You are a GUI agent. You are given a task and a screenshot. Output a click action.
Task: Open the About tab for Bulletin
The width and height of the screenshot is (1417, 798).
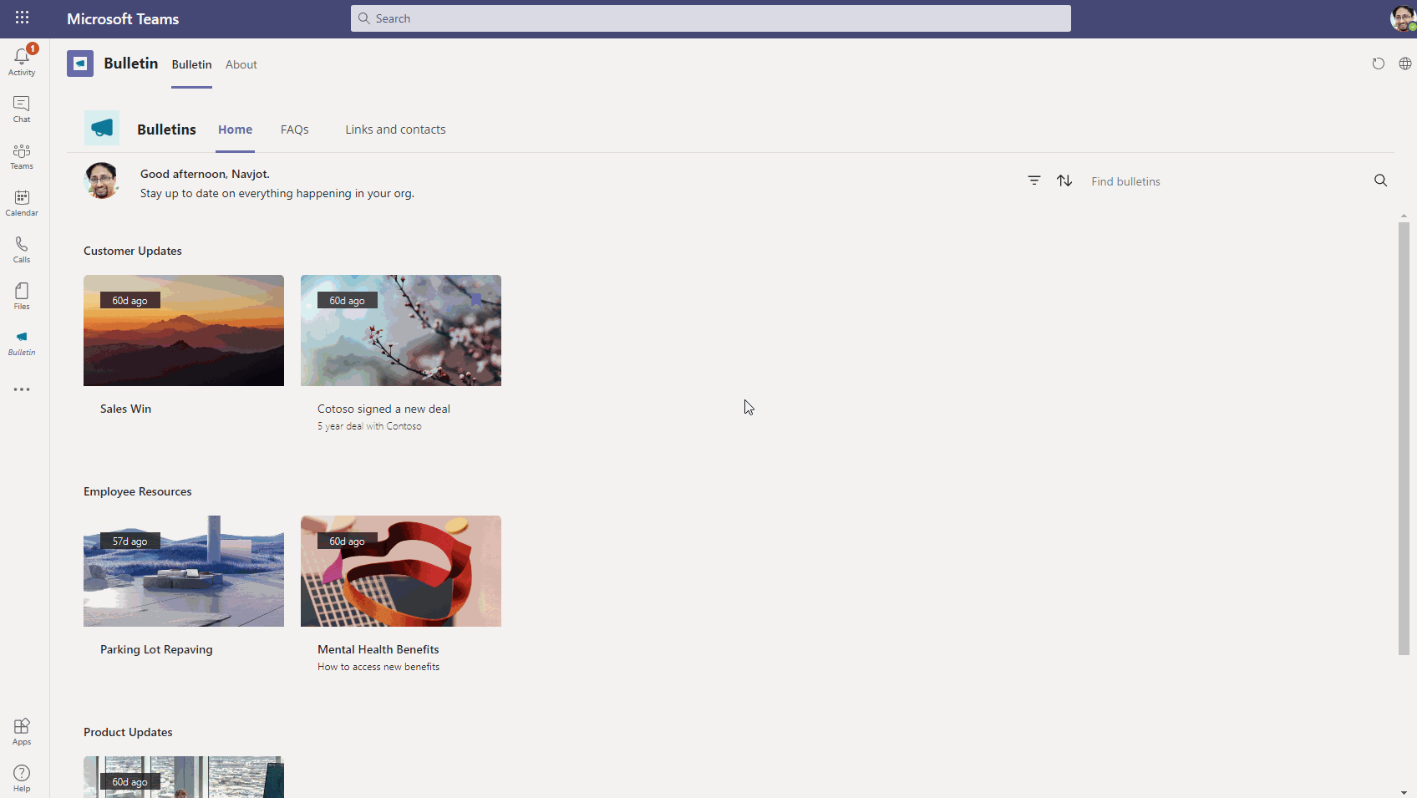(x=241, y=64)
